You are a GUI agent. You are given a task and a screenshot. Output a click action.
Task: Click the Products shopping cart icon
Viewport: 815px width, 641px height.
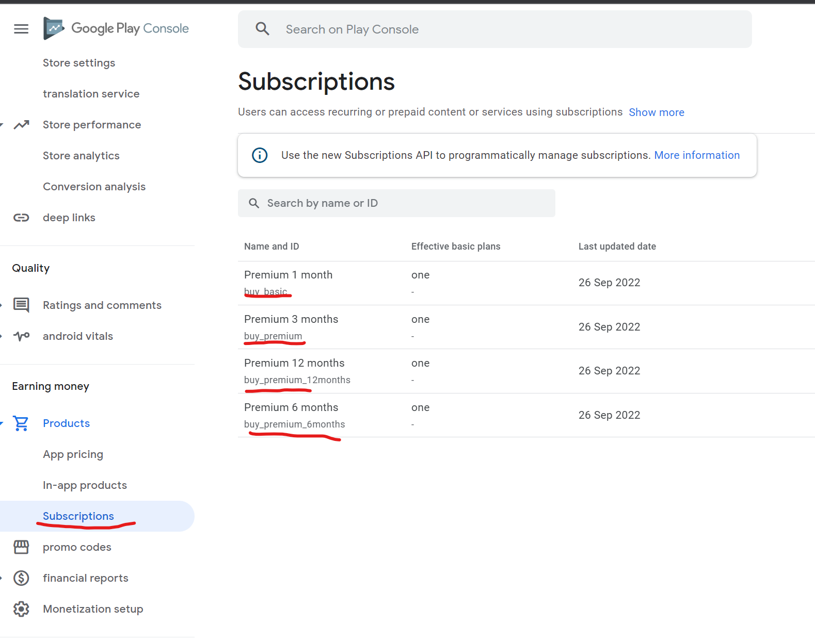(21, 423)
